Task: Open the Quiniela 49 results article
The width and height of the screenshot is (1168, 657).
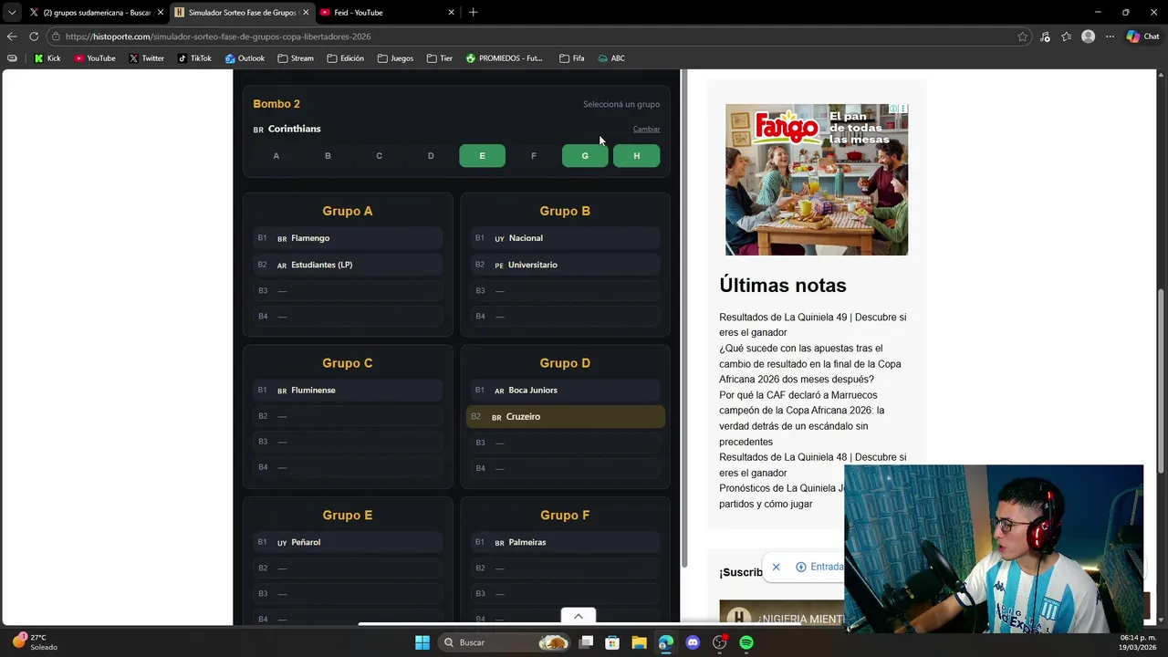Action: pos(812,325)
